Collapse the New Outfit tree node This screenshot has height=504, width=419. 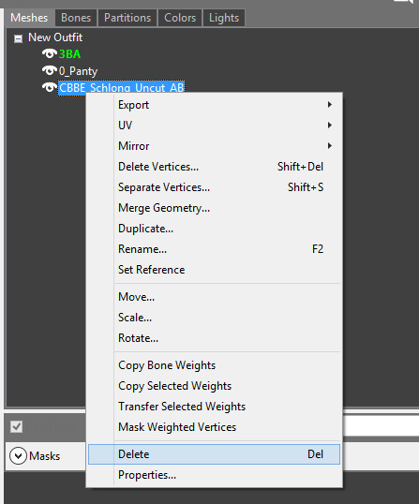pyautogui.click(x=19, y=38)
